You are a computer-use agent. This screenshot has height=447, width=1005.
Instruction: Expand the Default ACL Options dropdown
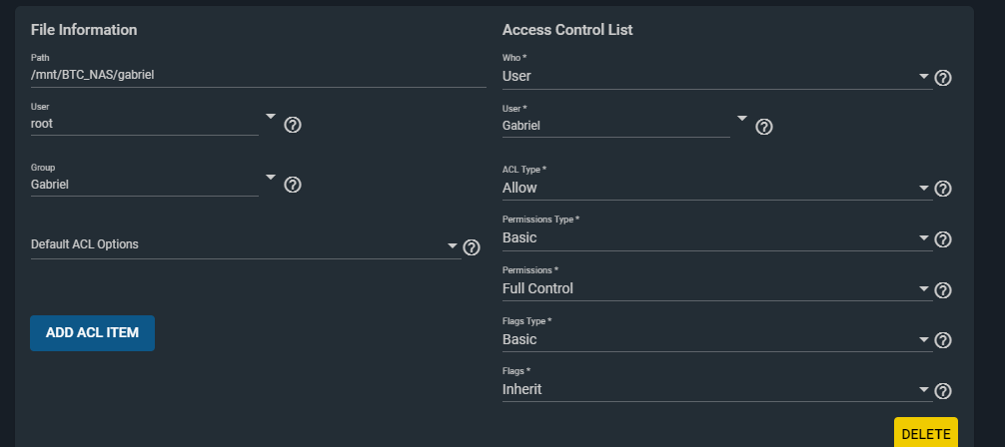tap(246, 244)
